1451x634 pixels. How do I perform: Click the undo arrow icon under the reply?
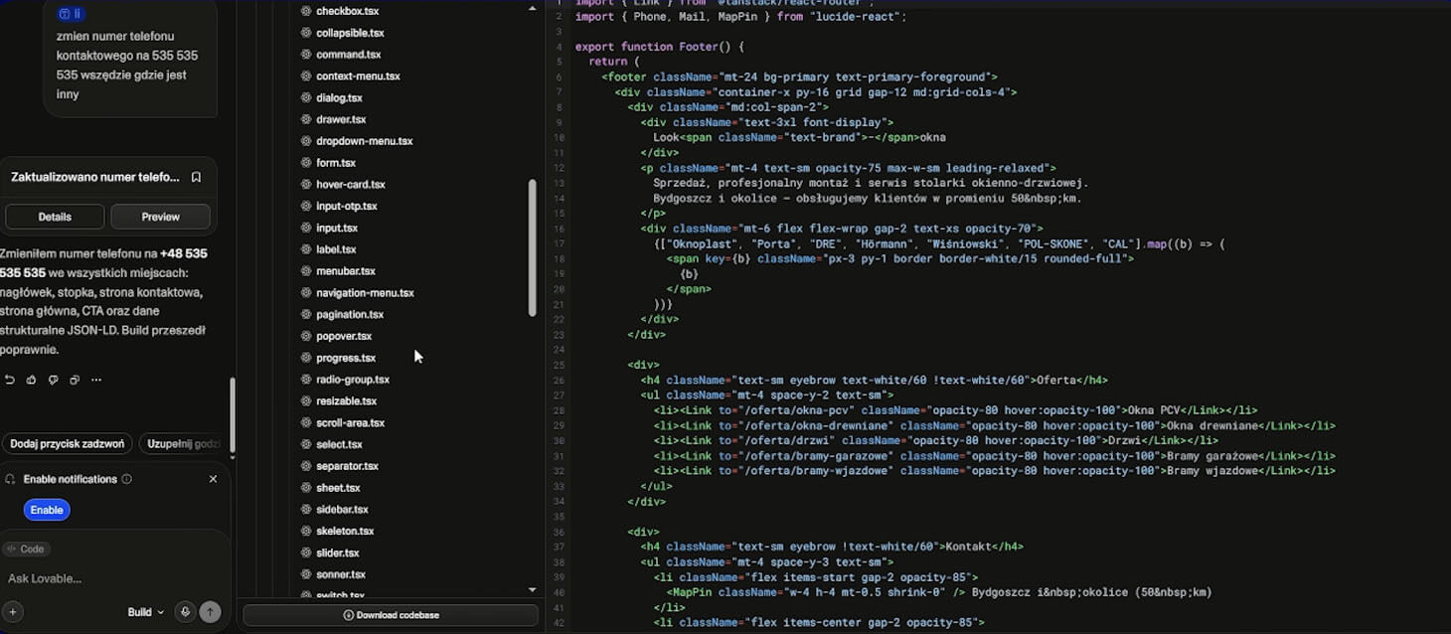[x=10, y=380]
